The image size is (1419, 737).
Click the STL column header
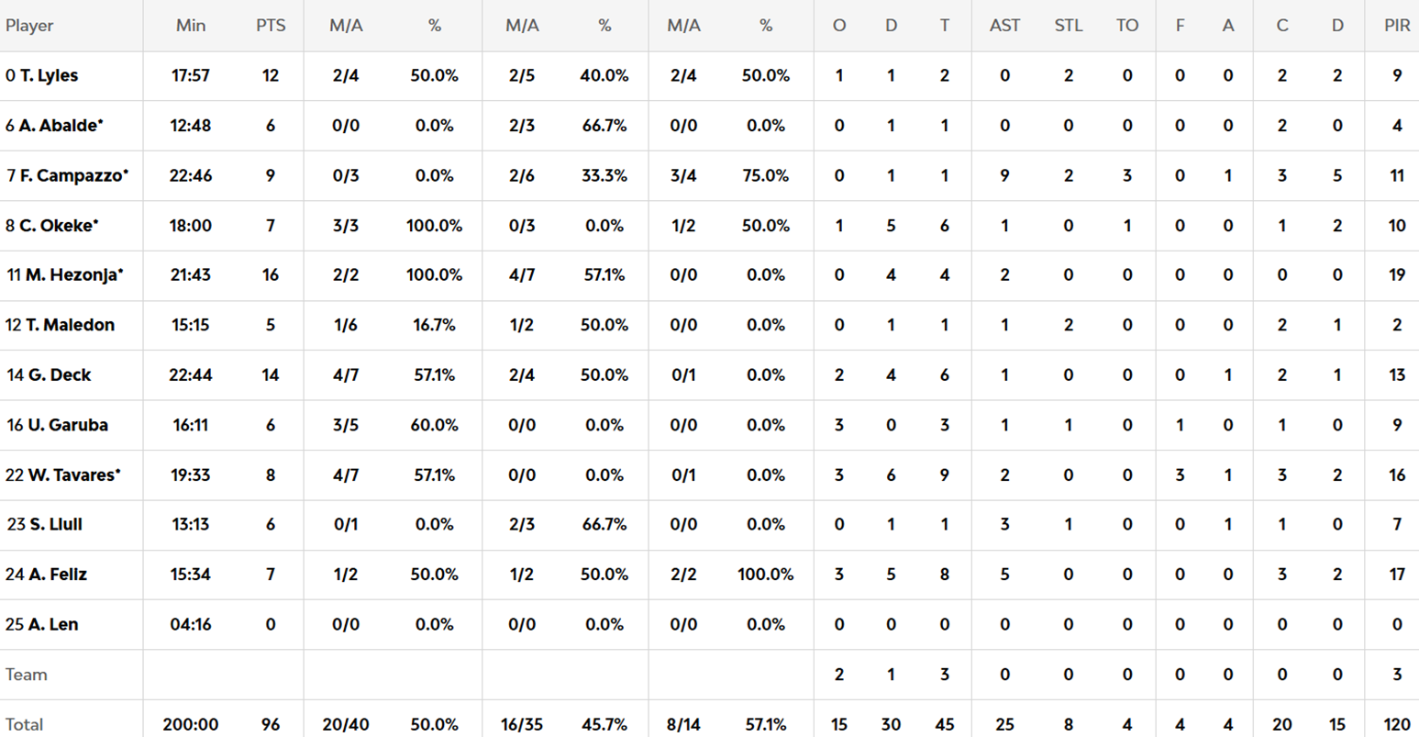pos(1068,26)
